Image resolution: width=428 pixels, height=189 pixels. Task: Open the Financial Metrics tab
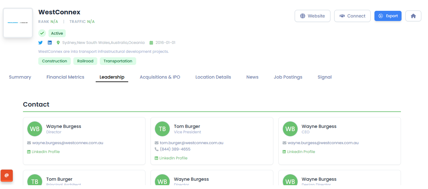pos(65,77)
